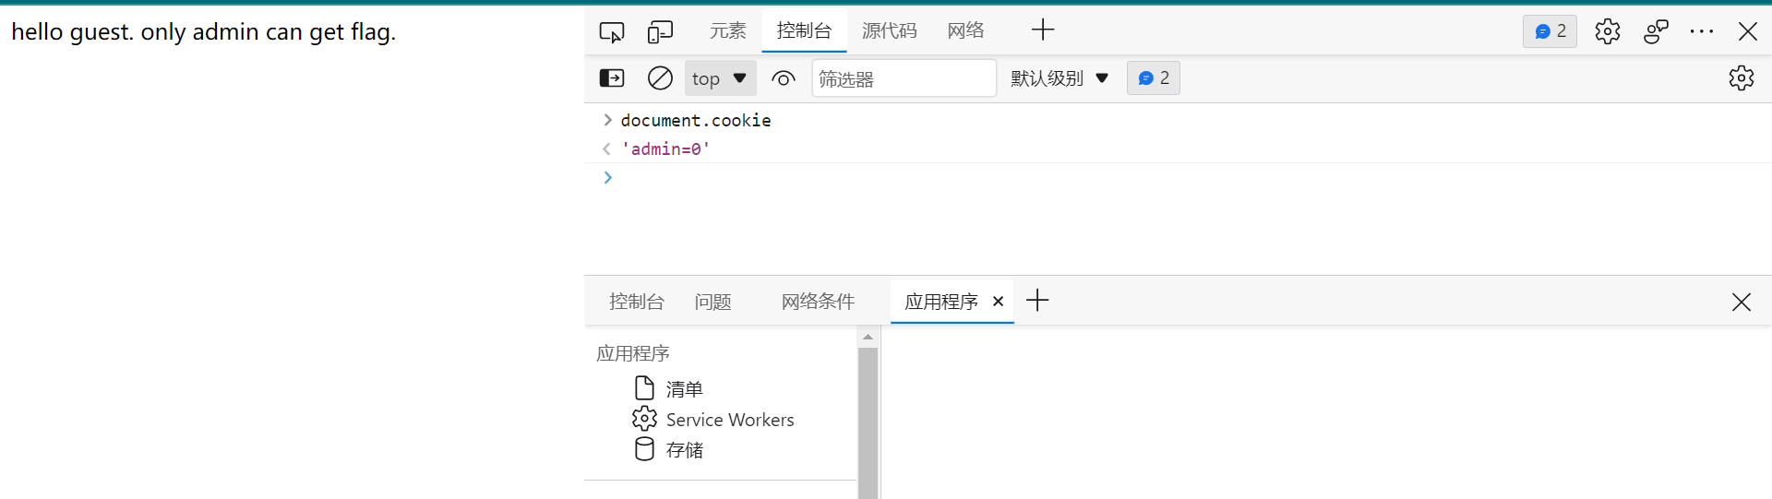Open DevTools settings gear at top
Viewport: 1772px width, 499px height.
coord(1607,31)
